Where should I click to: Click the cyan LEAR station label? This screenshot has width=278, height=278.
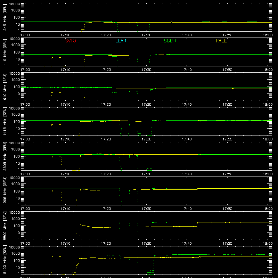[x=121, y=41]
